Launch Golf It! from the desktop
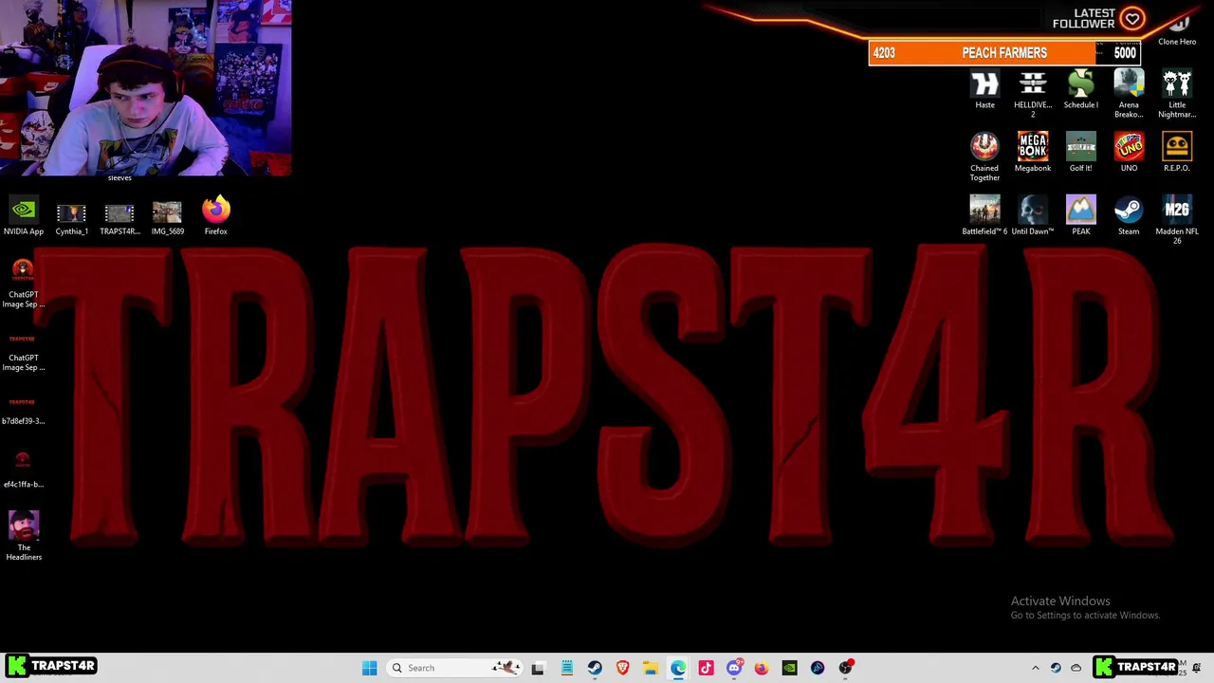This screenshot has height=683, width=1214. click(1080, 153)
